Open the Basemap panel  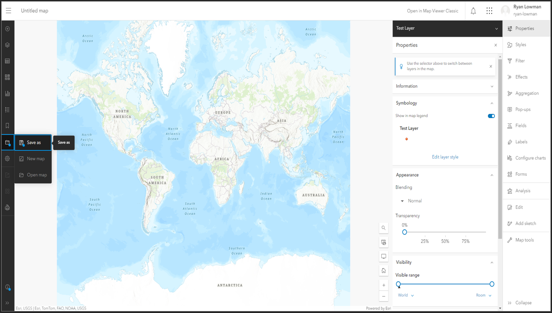pos(7,77)
